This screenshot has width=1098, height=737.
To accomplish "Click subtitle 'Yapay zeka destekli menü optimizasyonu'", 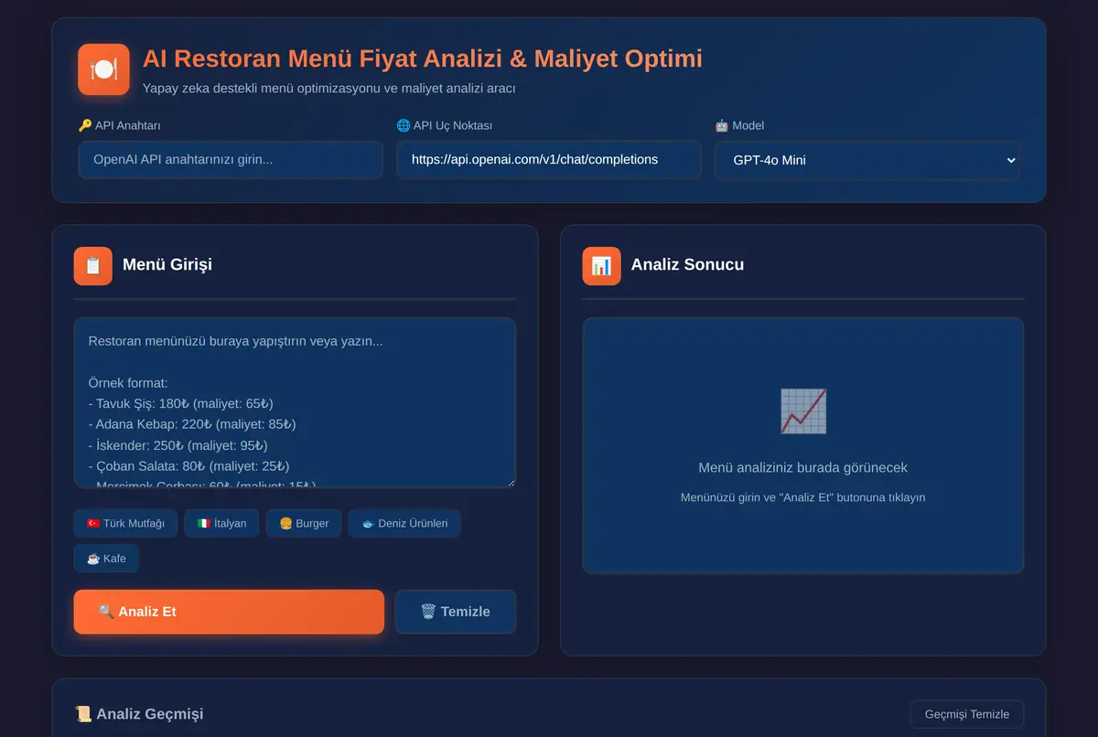I will click(329, 89).
